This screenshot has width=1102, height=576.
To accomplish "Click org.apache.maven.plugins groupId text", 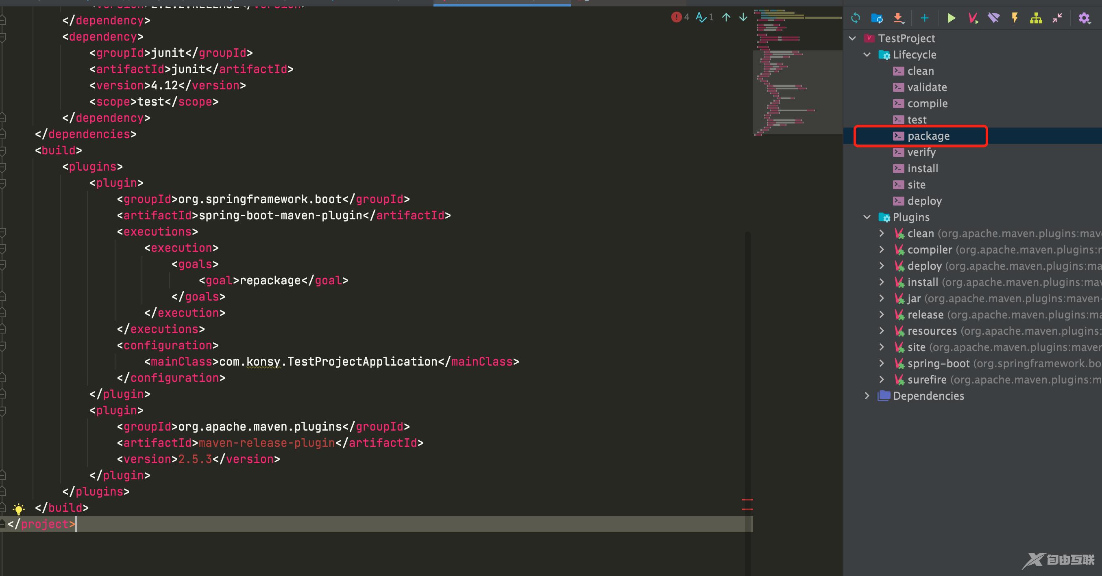I will [x=260, y=427].
